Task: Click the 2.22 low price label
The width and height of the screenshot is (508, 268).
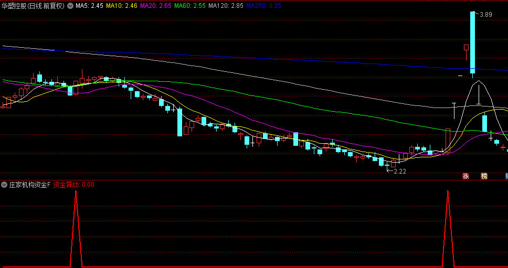Action: click(399, 171)
